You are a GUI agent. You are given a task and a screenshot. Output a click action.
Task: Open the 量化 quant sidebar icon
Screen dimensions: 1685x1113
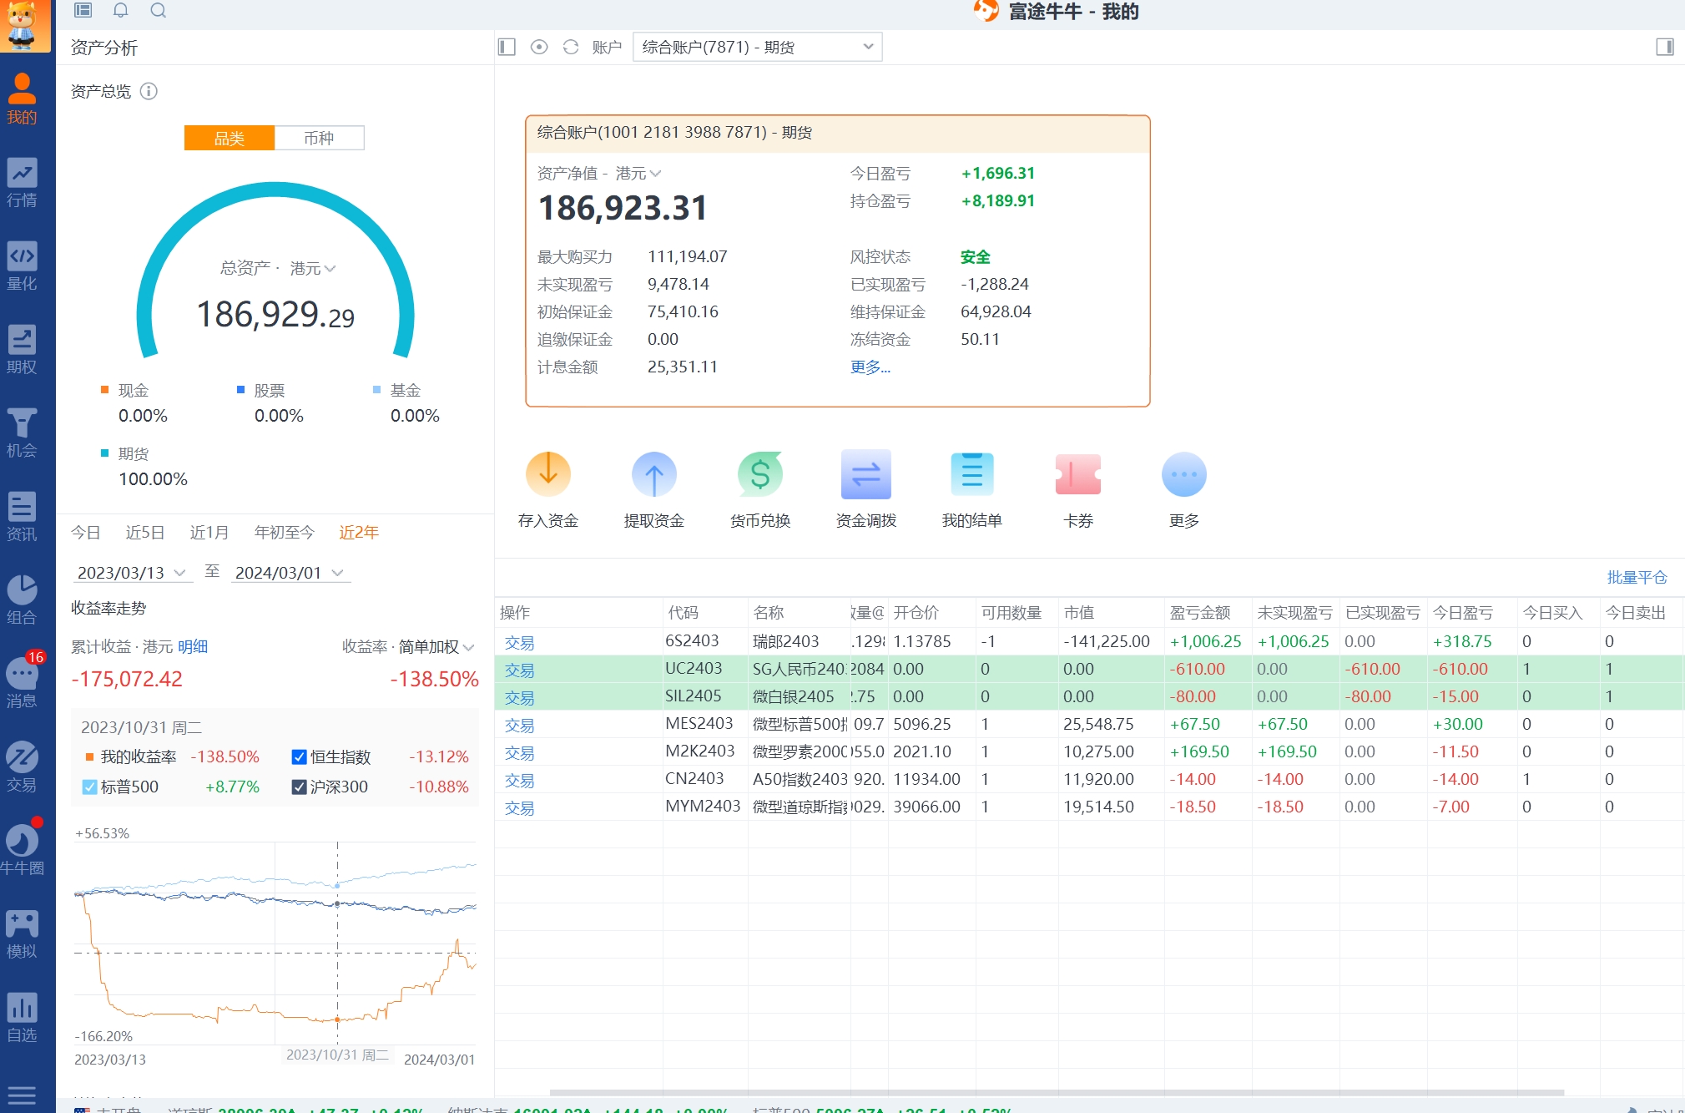[x=22, y=266]
